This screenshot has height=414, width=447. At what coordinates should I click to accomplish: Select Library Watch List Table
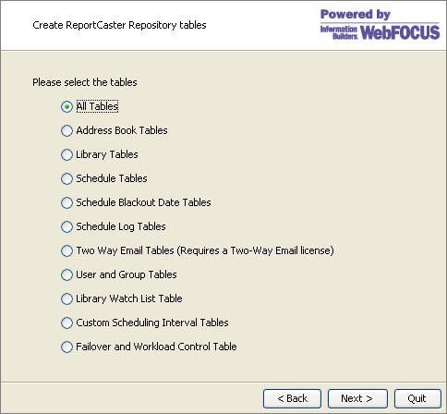(x=66, y=298)
